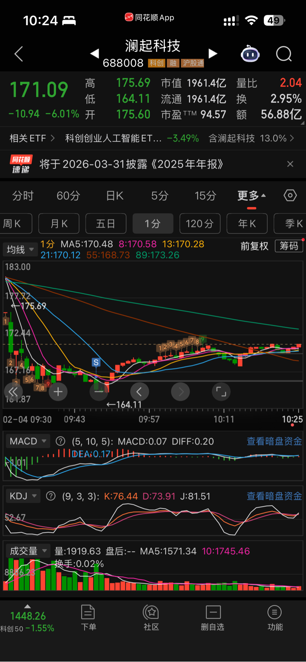Open the 成交量 indicator dropdown
Viewport: 306px width, 662px height.
tap(27, 551)
